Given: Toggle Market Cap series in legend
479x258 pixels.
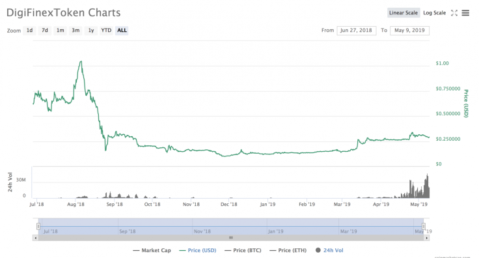Looking at the screenshot, I should click(x=152, y=250).
